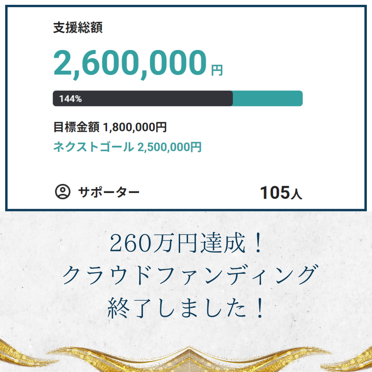Viewport: 372px width, 372px height.
Task: Click the ネクストゴール label text
Action: [x=93, y=147]
